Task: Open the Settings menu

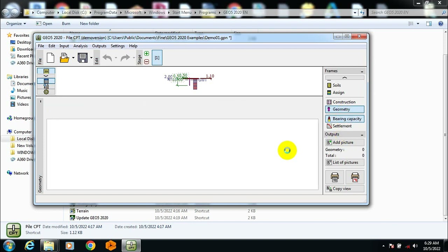Action: 118,46
